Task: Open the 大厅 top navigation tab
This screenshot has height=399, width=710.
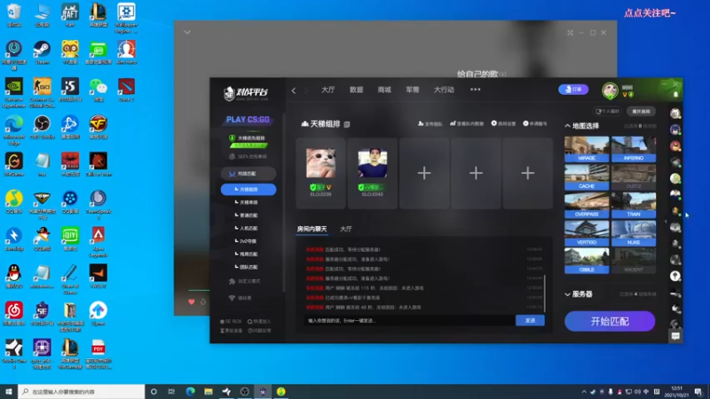Action: (327, 90)
